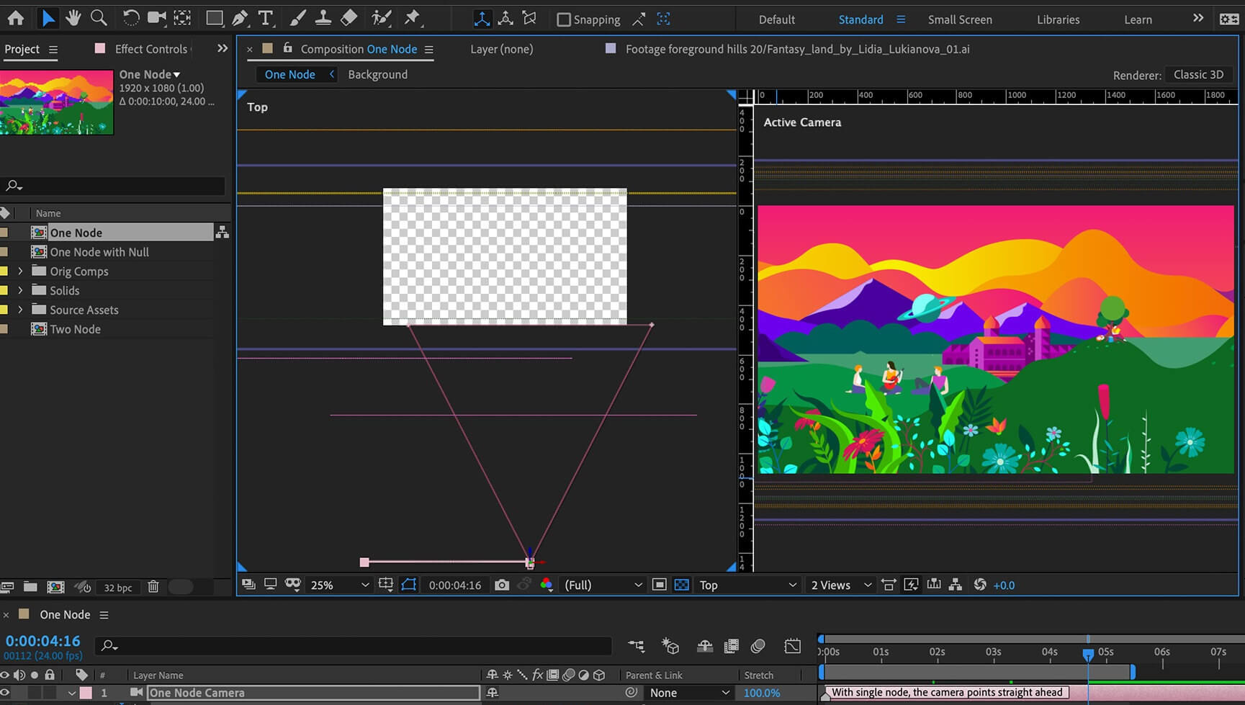Switch to the Background composition tab
Image resolution: width=1245 pixels, height=705 pixels.
point(377,74)
